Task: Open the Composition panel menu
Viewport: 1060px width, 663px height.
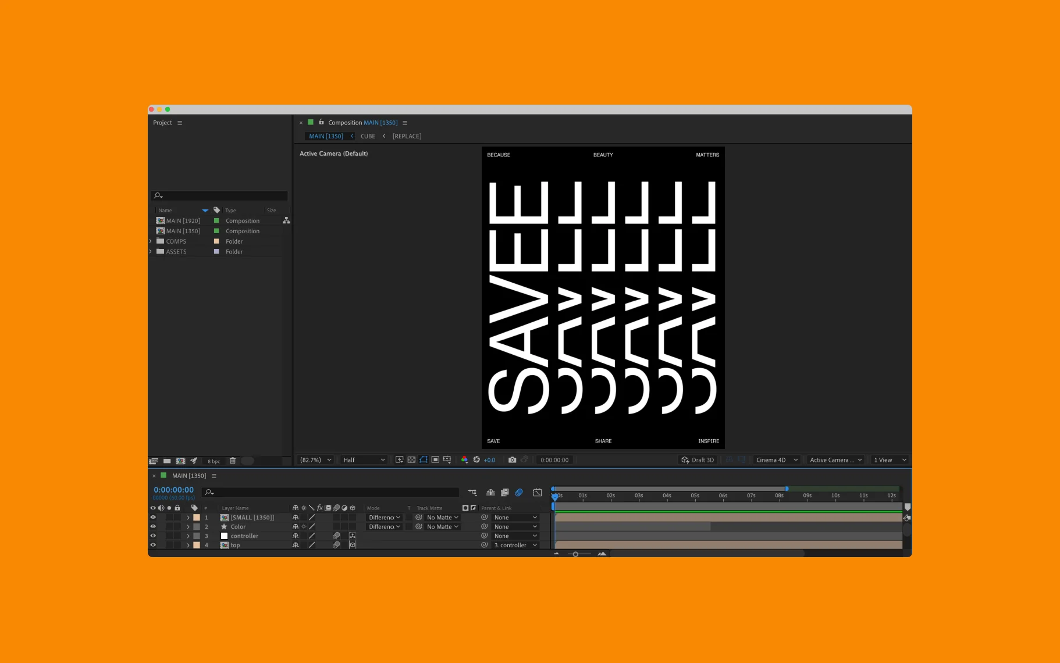Action: click(405, 123)
